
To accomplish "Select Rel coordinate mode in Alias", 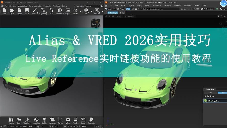I will point(133,9).
